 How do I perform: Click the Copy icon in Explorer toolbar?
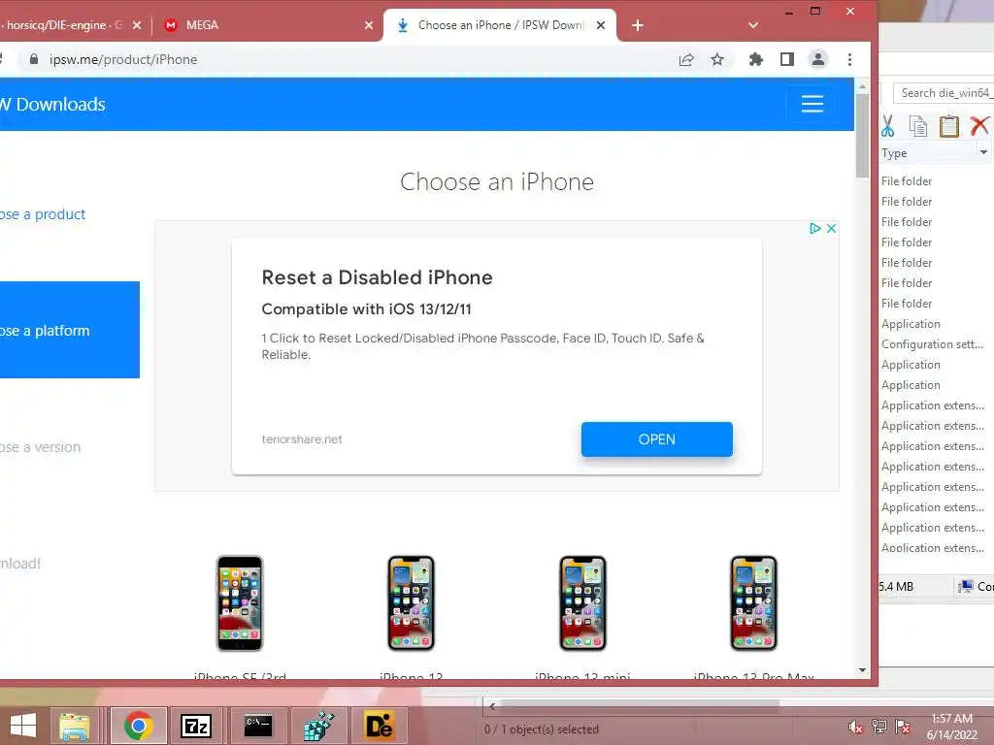(918, 125)
